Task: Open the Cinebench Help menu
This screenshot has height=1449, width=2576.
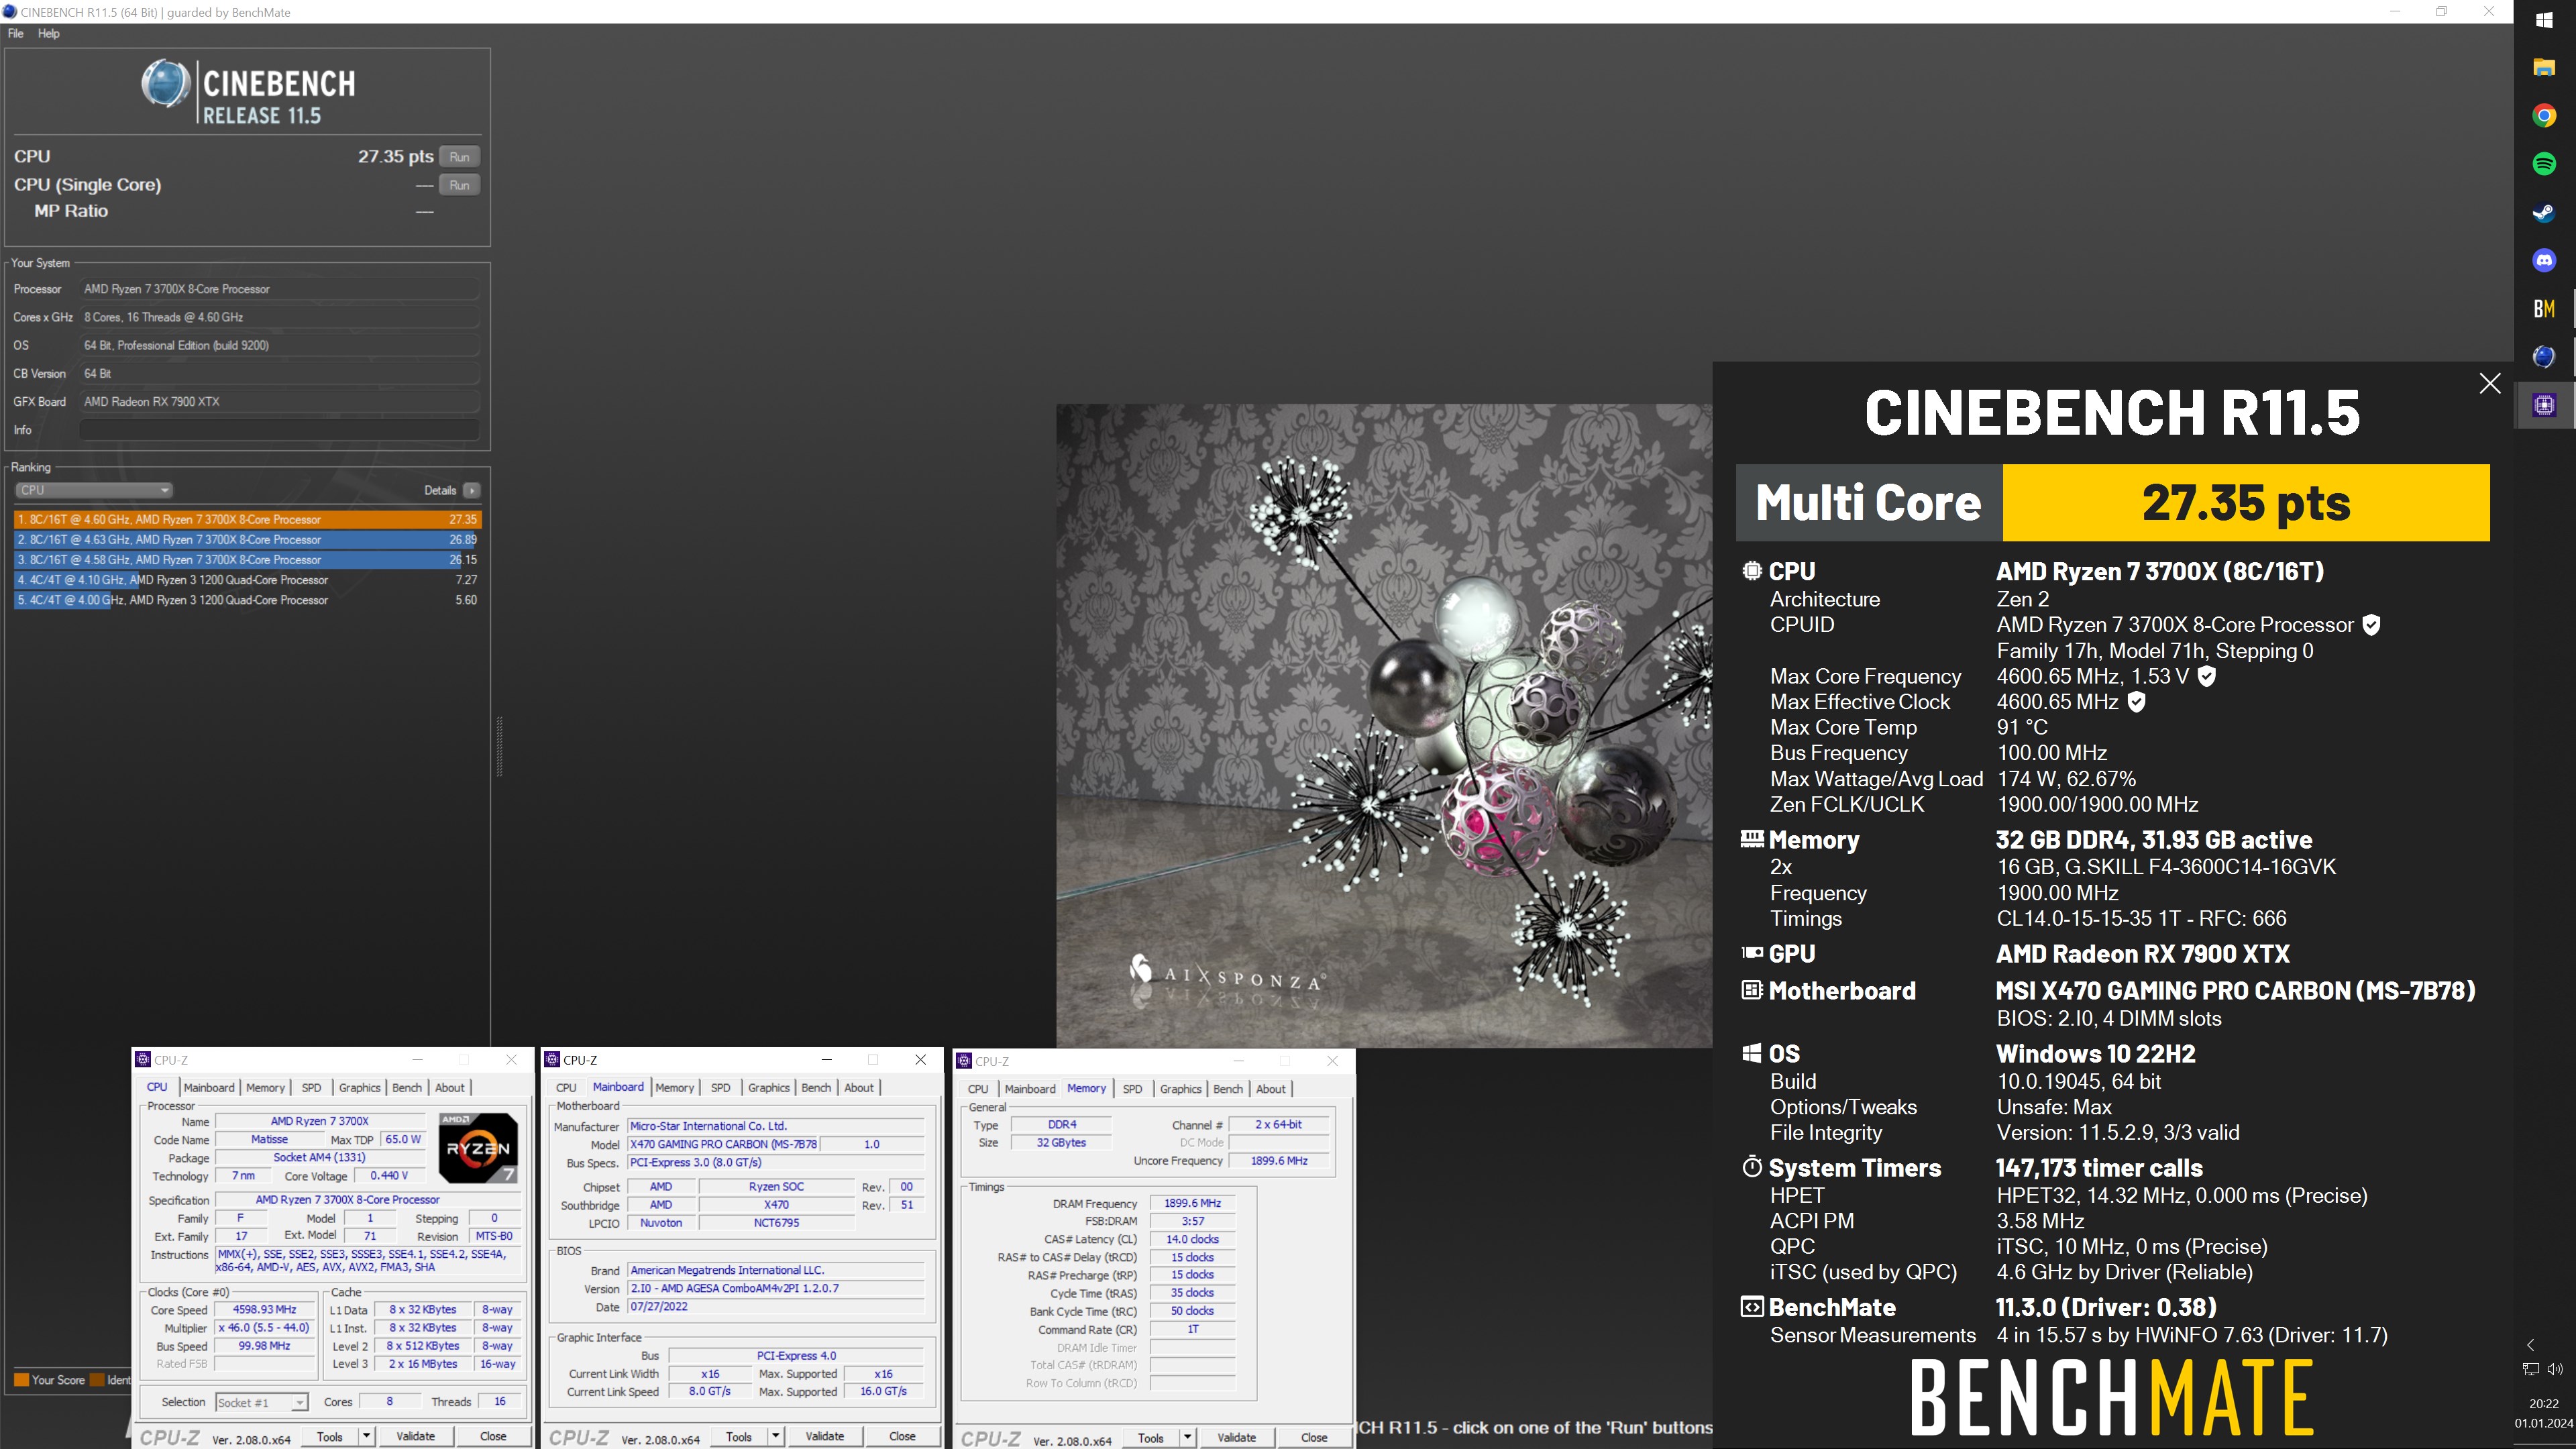Action: click(x=49, y=33)
